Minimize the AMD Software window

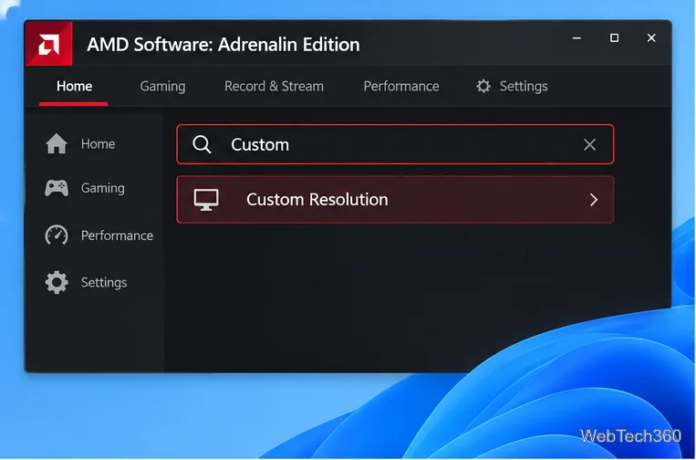577,38
